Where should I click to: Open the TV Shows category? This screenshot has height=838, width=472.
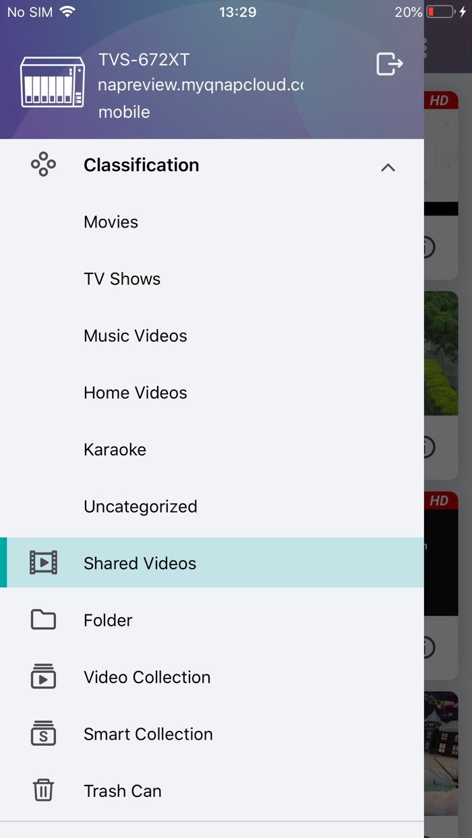tap(121, 278)
